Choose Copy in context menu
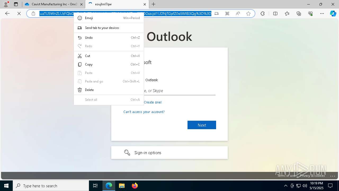The width and height of the screenshot is (339, 191). pos(109,64)
